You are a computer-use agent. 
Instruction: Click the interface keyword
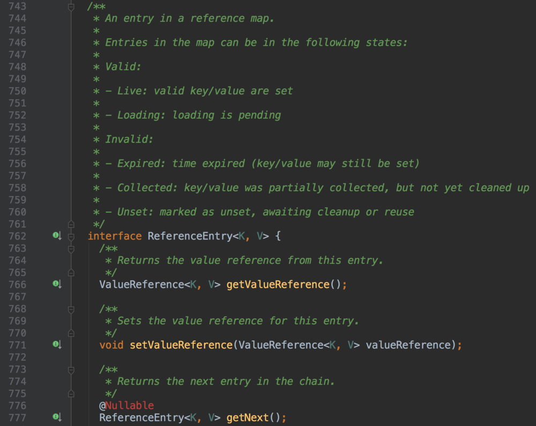[x=115, y=236]
